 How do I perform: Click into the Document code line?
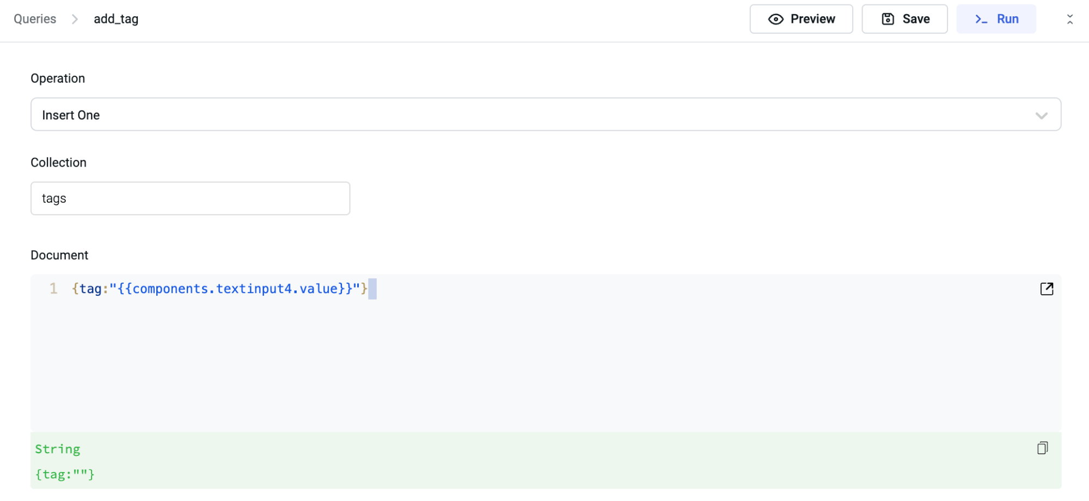pyautogui.click(x=219, y=289)
